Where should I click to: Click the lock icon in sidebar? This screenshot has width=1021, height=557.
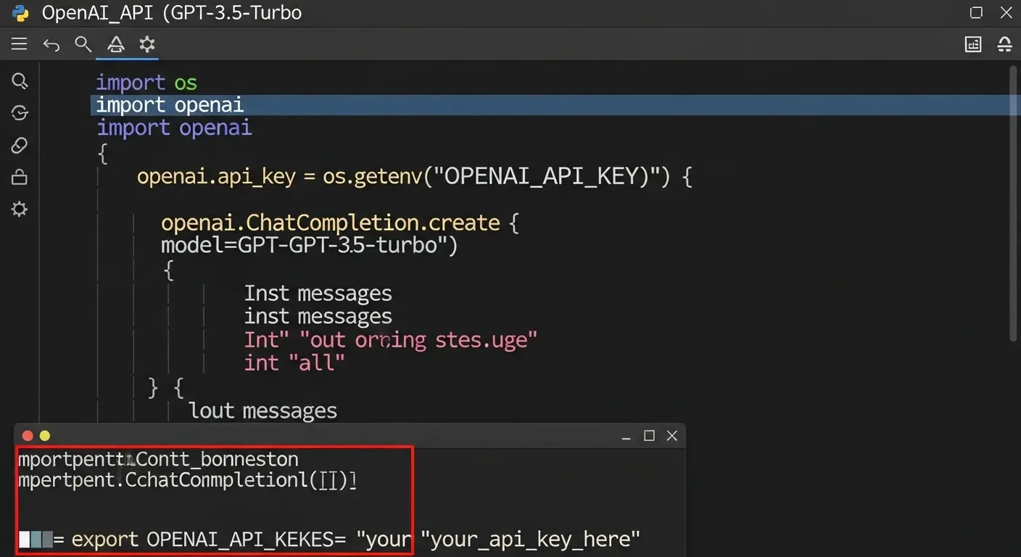coord(20,177)
